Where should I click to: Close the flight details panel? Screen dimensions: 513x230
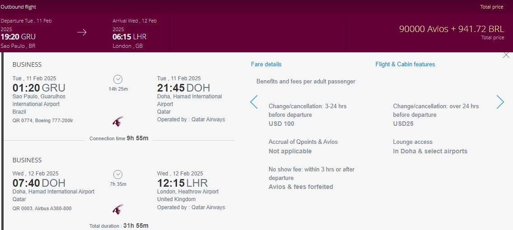pyautogui.click(x=506, y=55)
